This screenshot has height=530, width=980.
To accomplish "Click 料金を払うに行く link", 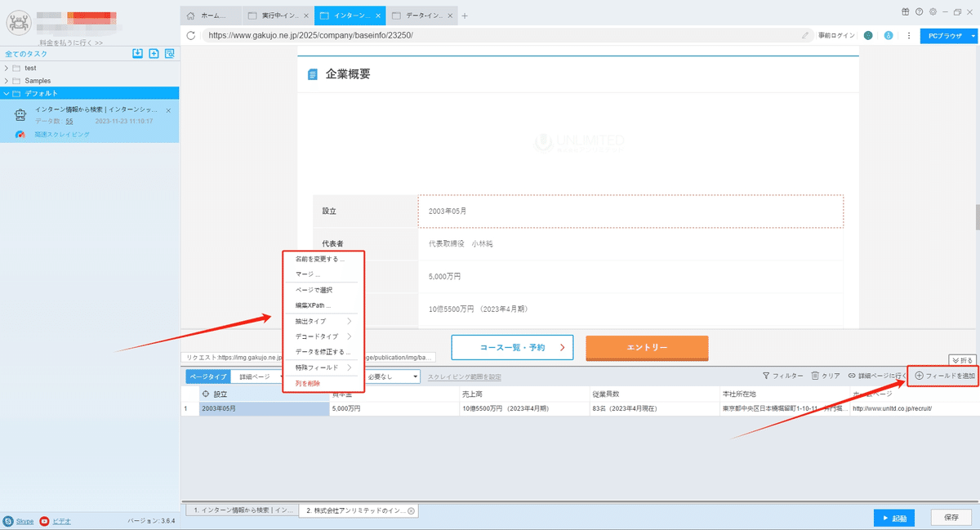I will [71, 42].
